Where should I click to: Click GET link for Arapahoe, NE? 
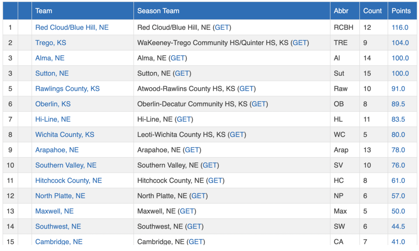[192, 150]
